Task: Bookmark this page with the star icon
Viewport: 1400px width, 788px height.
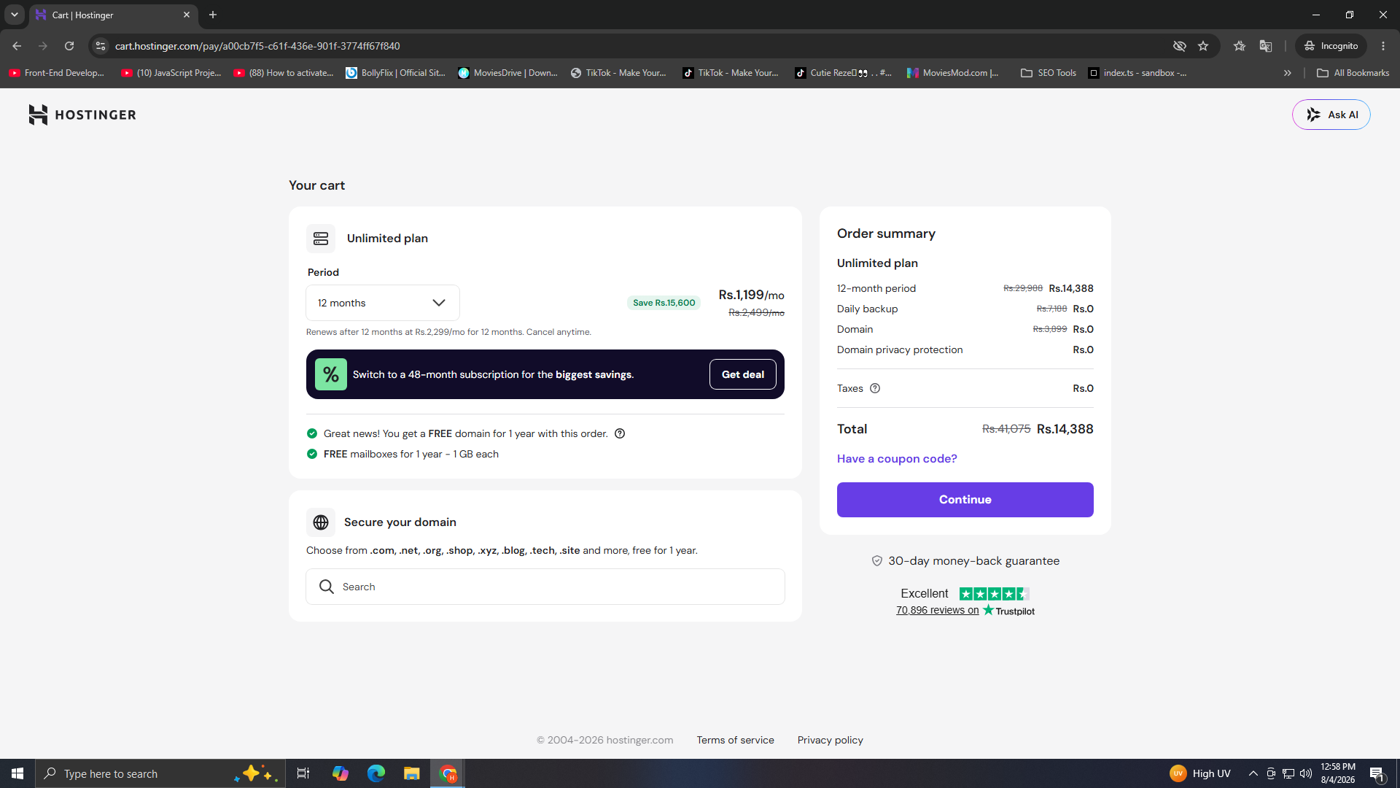Action: click(1203, 46)
